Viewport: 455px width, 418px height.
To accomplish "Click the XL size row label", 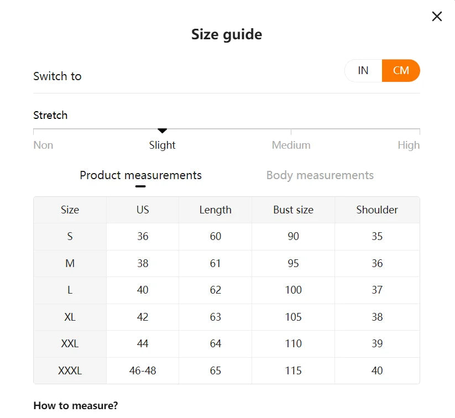I will [70, 317].
